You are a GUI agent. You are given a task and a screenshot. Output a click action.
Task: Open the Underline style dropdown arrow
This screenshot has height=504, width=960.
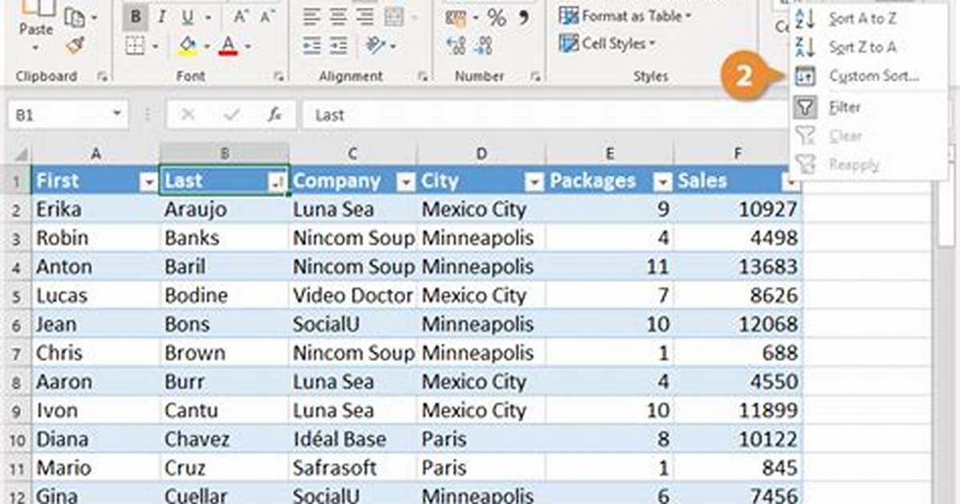pos(208,18)
